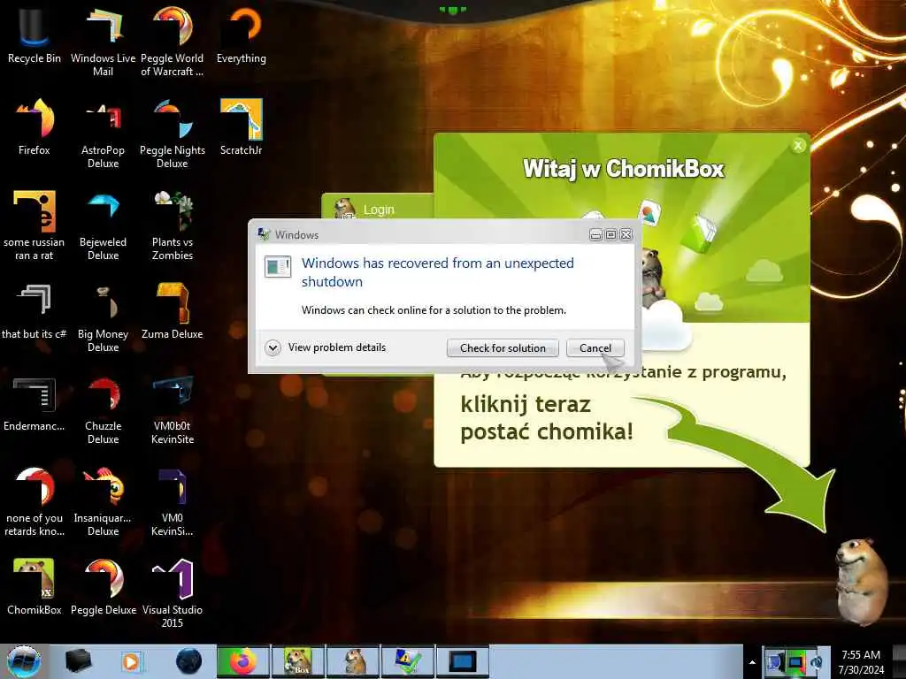Select the Firefox desktop icon
The height and width of the screenshot is (679, 906).
(x=35, y=127)
